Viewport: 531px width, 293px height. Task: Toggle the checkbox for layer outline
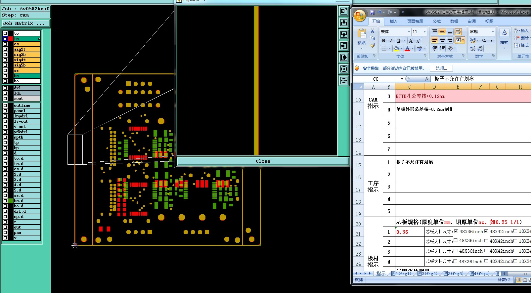click(x=5, y=105)
